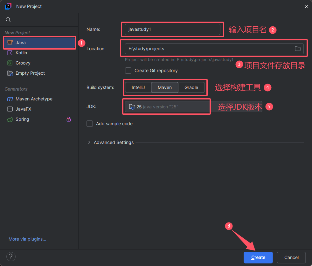Expand the Advanced Settings section
Viewport: 312px width, 266px height.
89,142
